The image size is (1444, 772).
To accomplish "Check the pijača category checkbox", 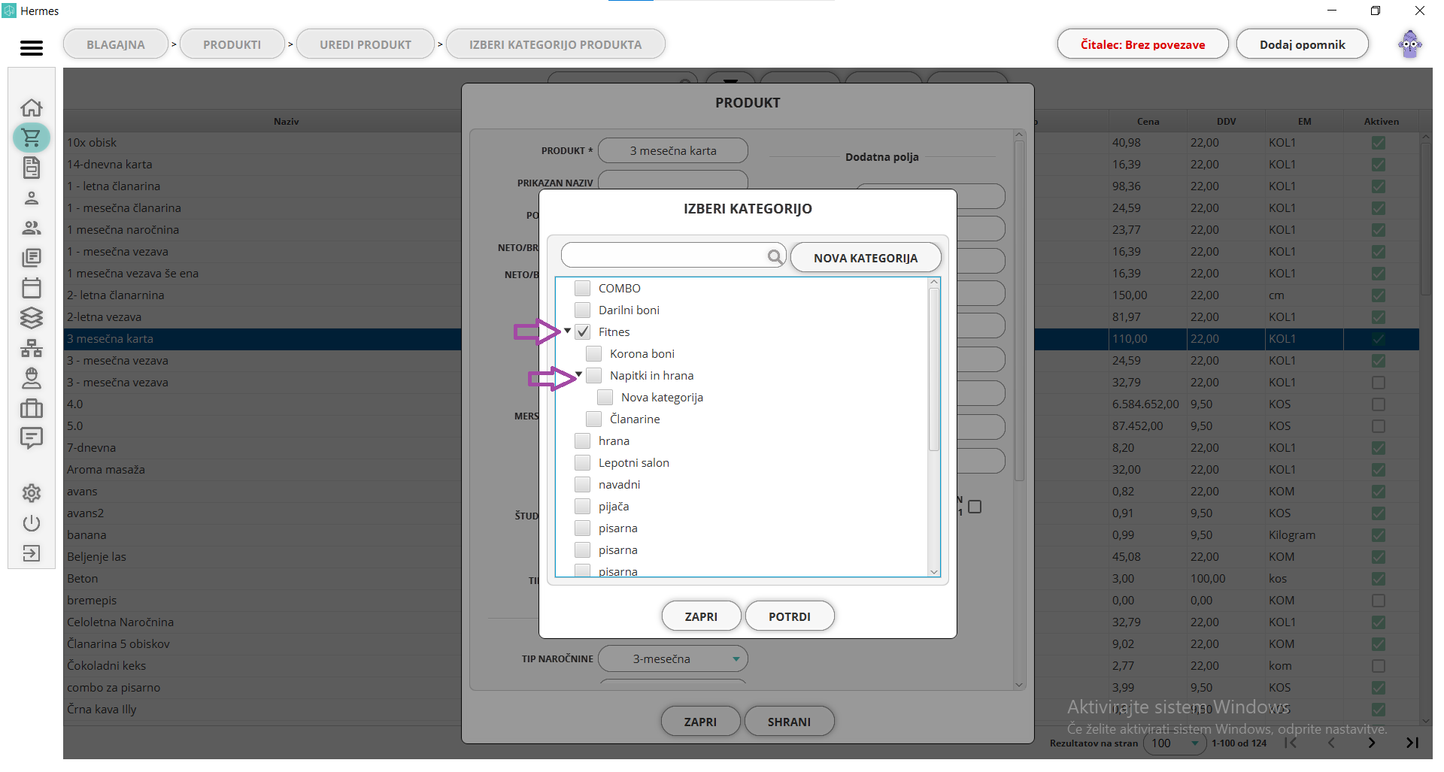I will coord(582,506).
